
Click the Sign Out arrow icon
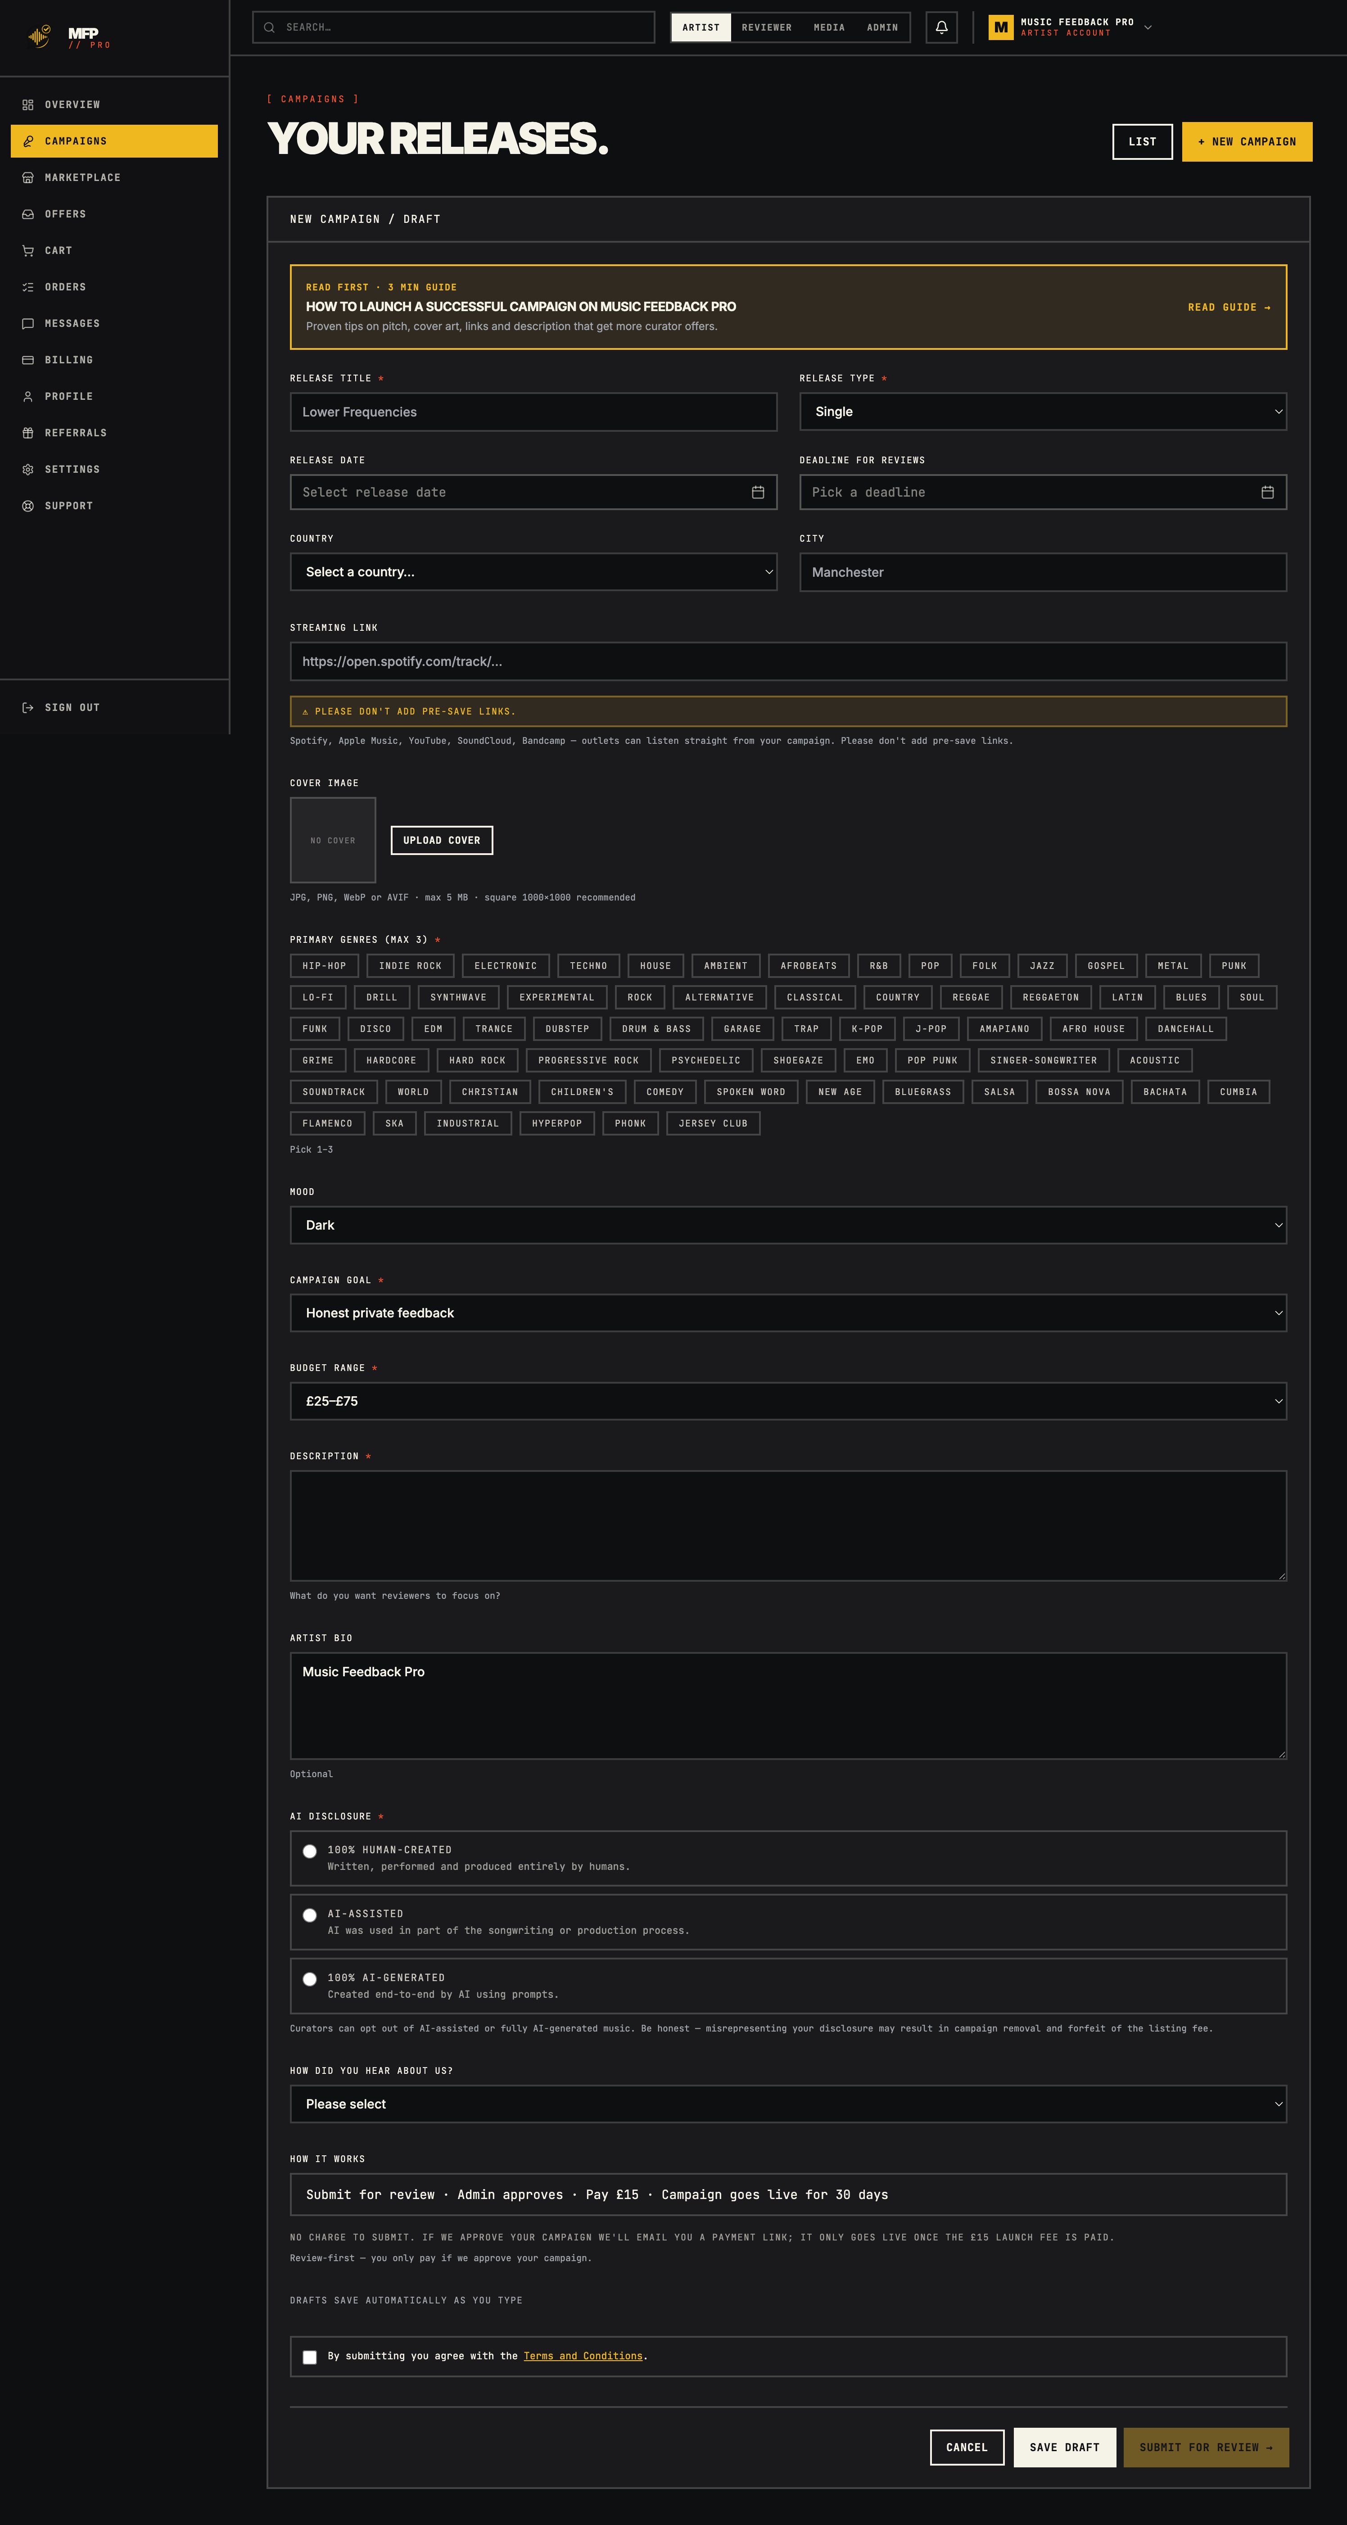[27, 708]
